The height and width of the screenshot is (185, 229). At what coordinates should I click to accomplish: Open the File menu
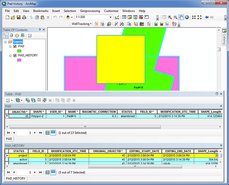(7, 11)
